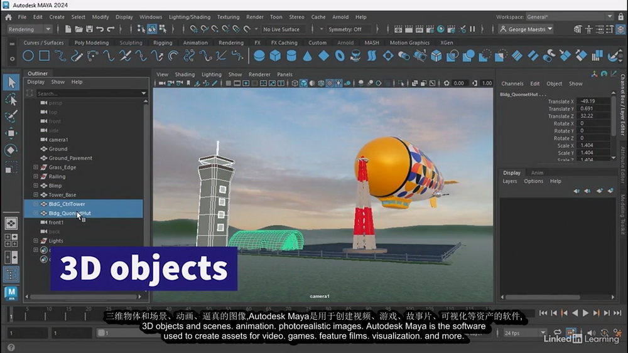The image size is (628, 353).
Task: Open the help question mark icon
Action: [11, 347]
